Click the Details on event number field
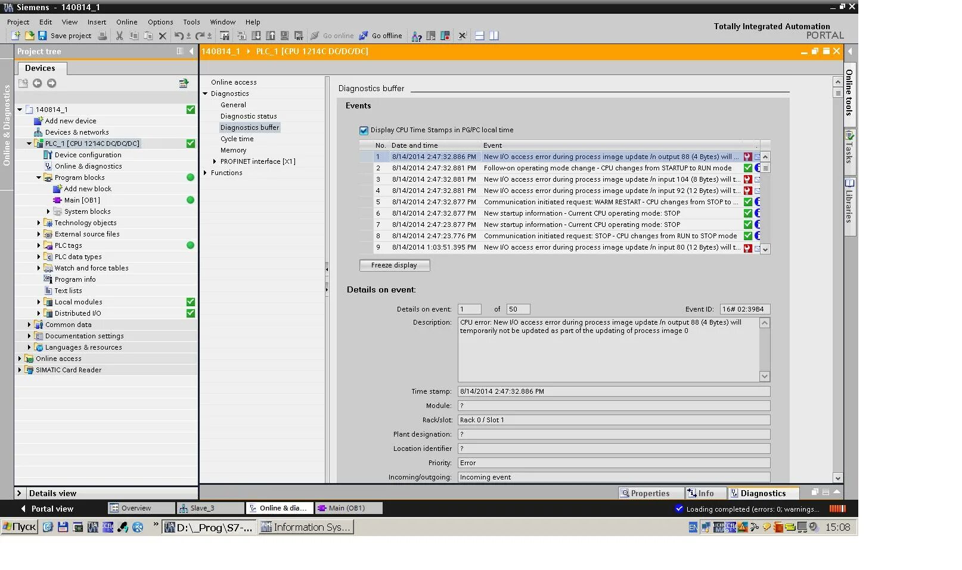 click(x=469, y=309)
